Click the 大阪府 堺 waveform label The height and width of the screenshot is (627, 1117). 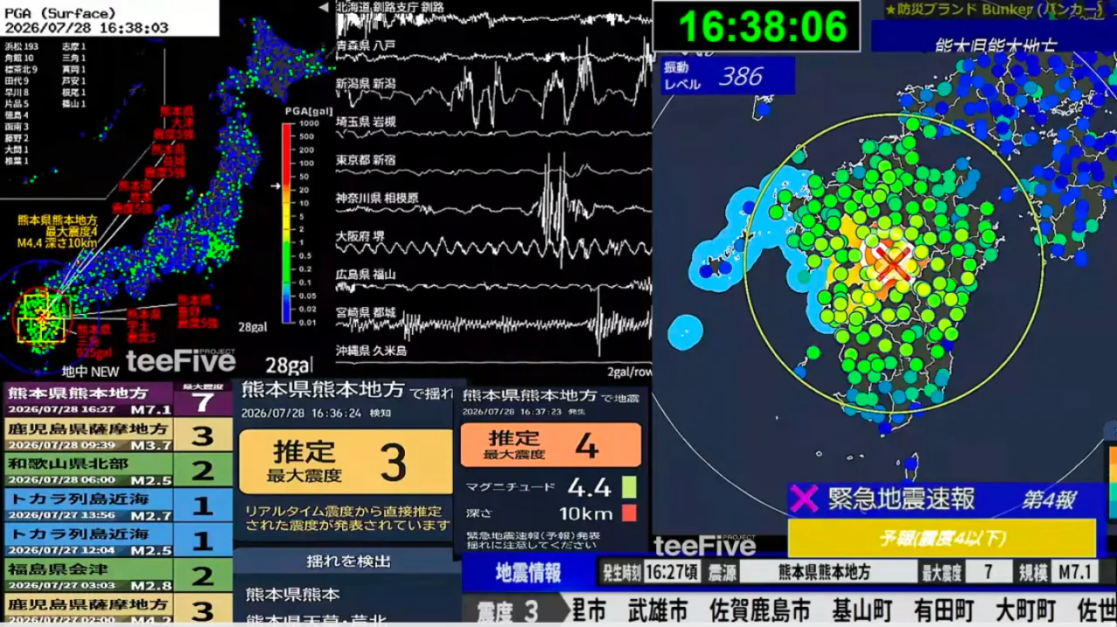tap(360, 236)
